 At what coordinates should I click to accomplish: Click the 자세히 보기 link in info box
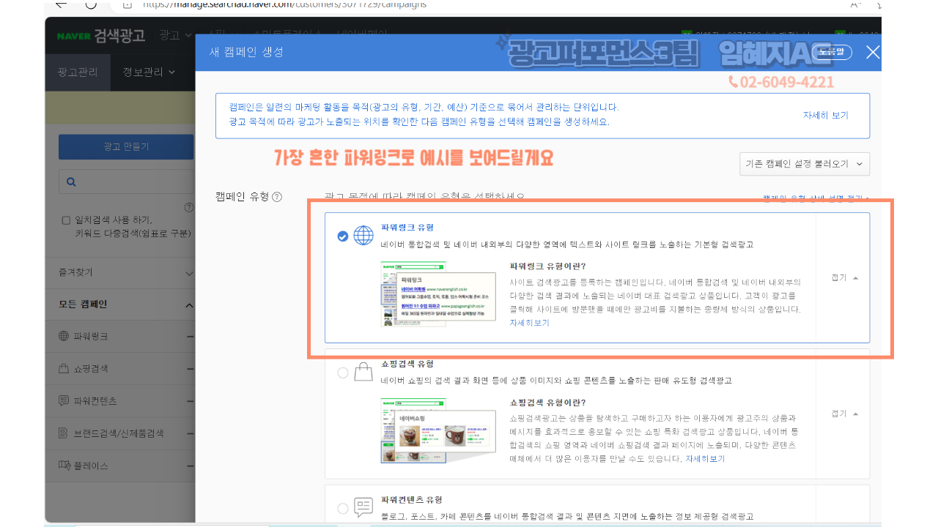click(825, 116)
